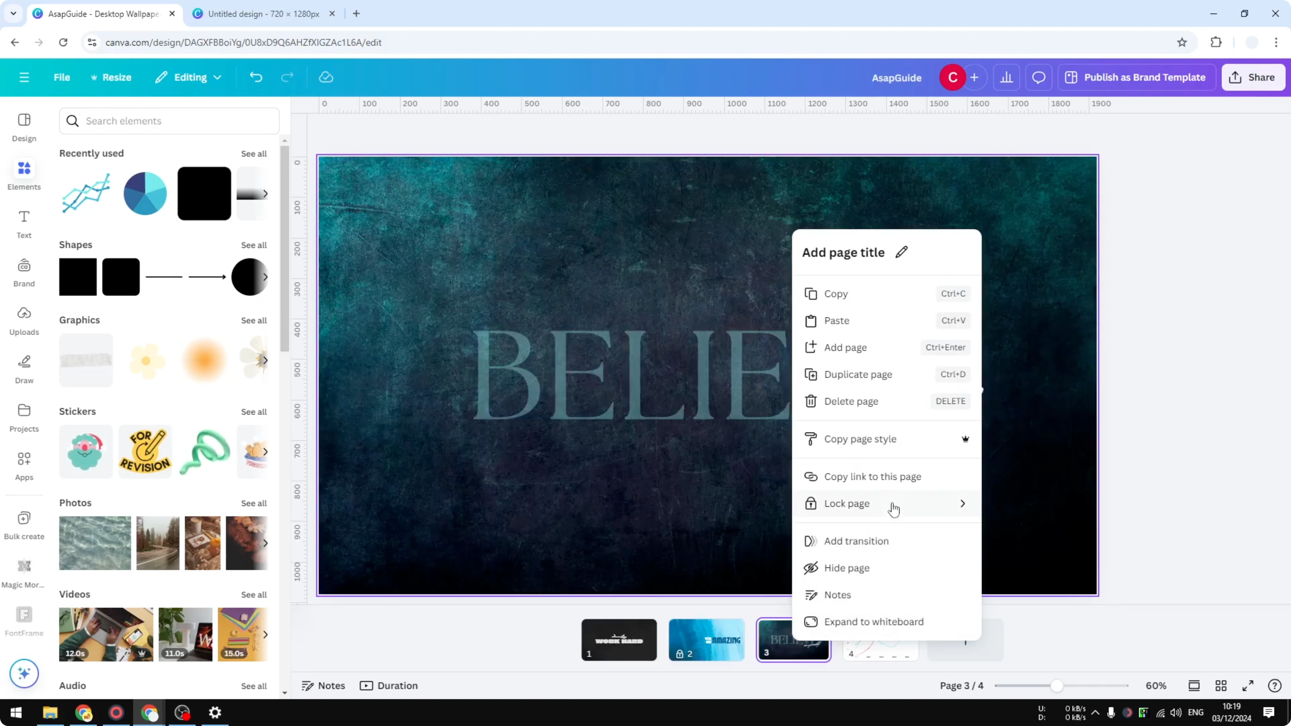1291x726 pixels.
Task: Select the Text tool in sidebar
Action: [24, 223]
